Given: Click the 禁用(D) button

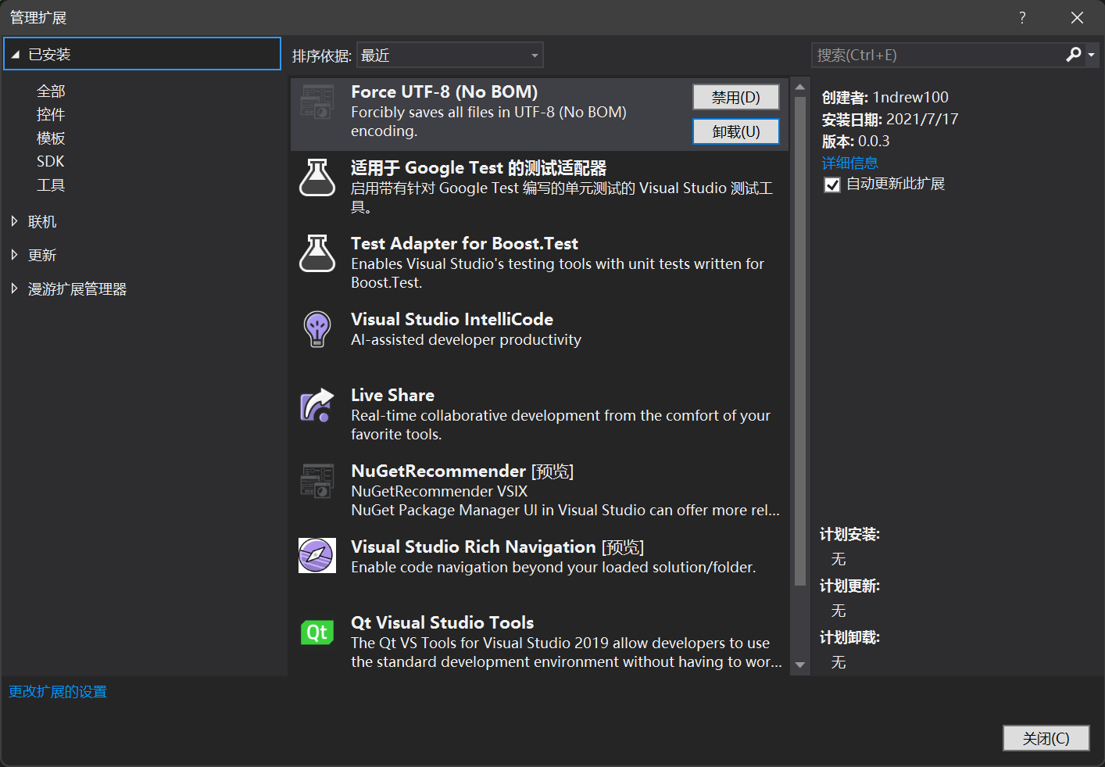Looking at the screenshot, I should 735,97.
